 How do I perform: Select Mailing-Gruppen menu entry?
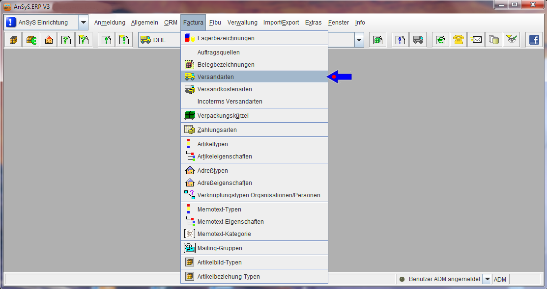click(x=219, y=248)
